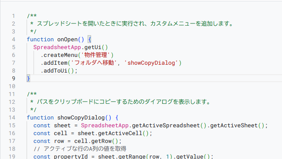Viewport: 282px width, 159px height.
Task: Click 'SpreadsheetApp' on line 5
Action: coord(57,47)
